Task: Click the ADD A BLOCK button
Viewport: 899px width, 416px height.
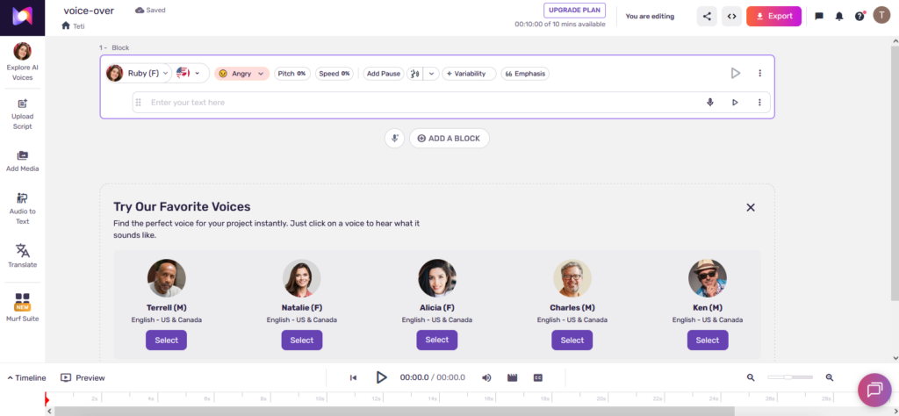Action: (449, 138)
